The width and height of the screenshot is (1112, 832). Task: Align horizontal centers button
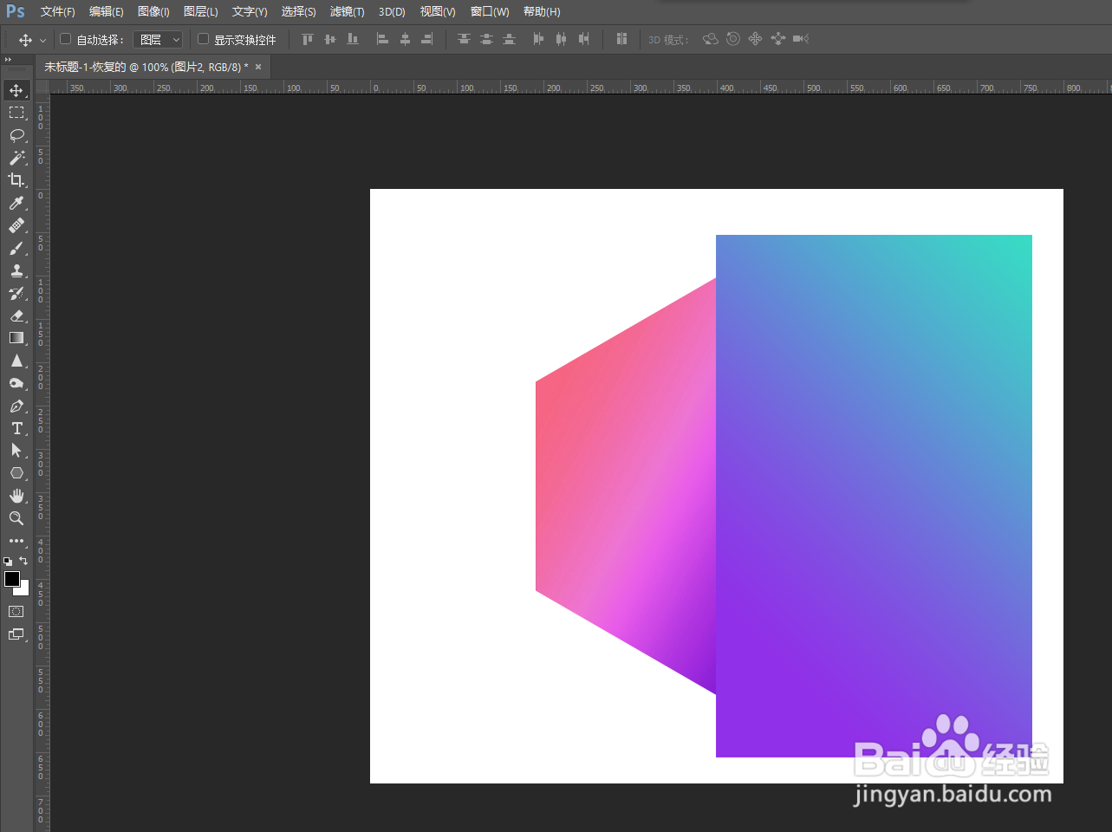pyautogui.click(x=405, y=39)
